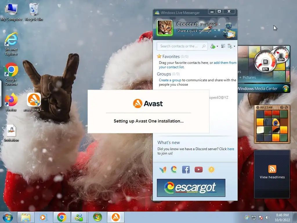This screenshot has width=297, height=223.
Task: Open Windows Explorer from the taskbar
Action: coord(26,217)
